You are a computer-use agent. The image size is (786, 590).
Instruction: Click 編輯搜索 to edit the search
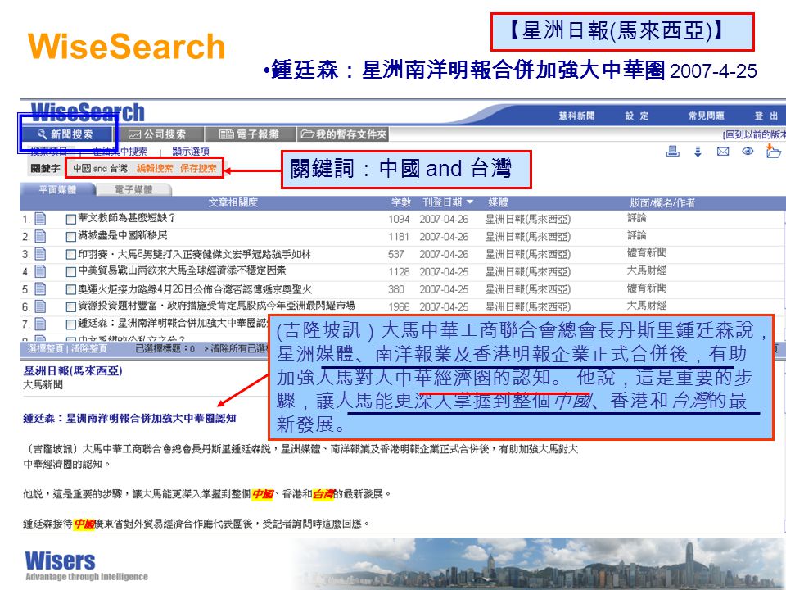(155, 168)
